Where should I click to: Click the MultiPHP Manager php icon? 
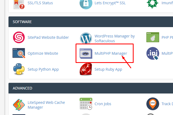(x=86, y=53)
